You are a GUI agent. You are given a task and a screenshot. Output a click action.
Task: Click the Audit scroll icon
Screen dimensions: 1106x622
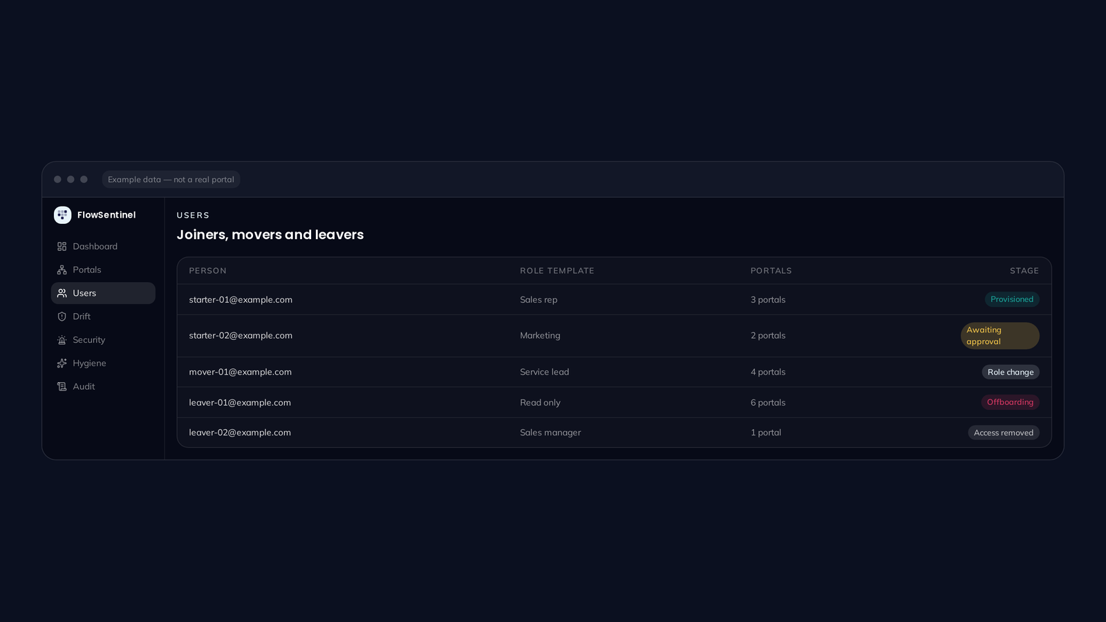62,386
